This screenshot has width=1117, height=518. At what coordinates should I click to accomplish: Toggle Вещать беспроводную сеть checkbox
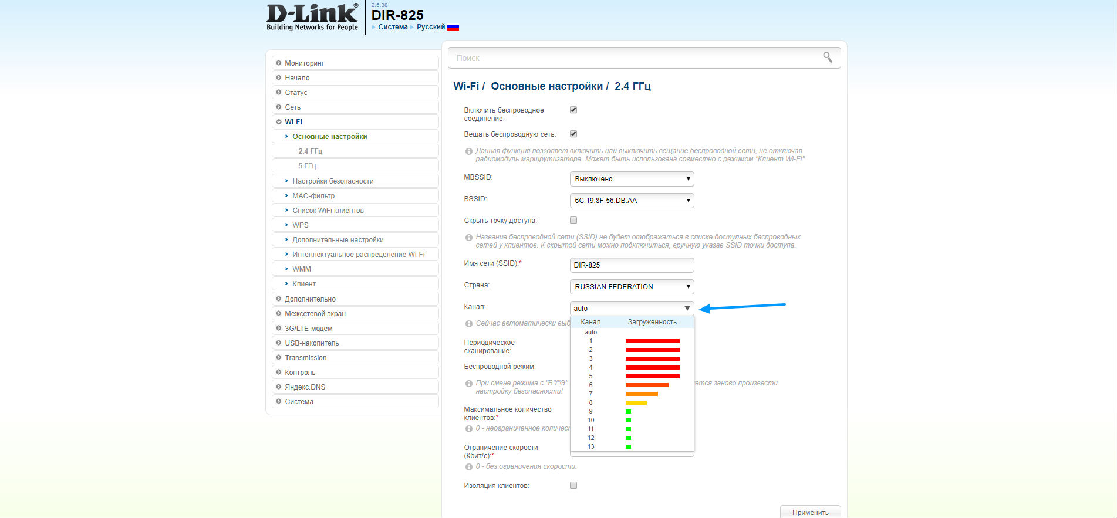(573, 134)
